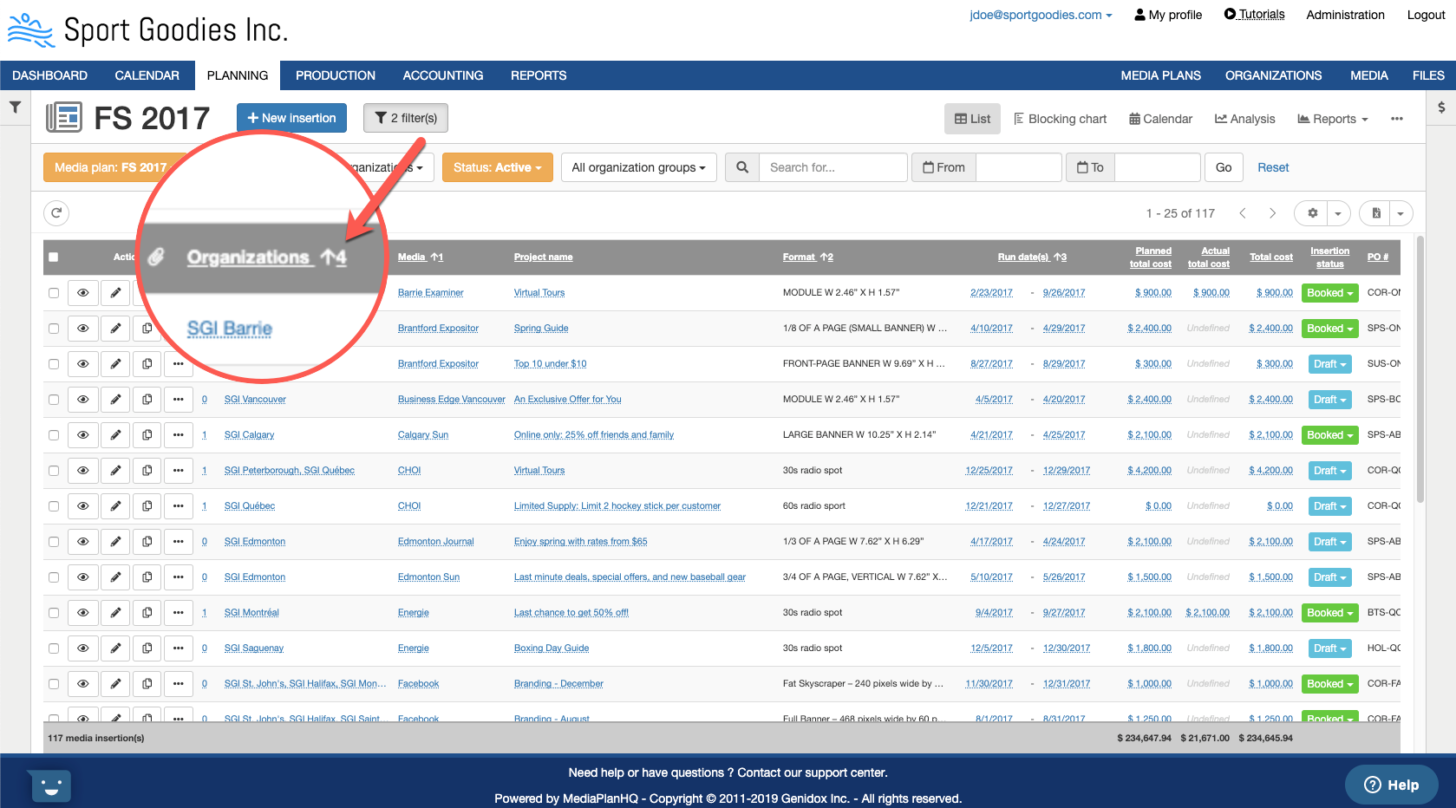Click the copy icon on SGI Vancouver row
Screen dimensions: 1456x808
coord(147,400)
